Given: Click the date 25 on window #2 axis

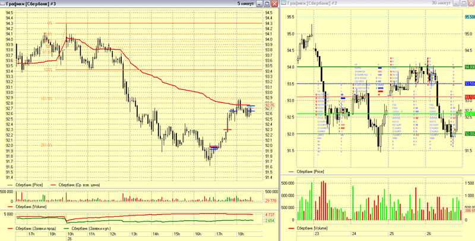Looking at the screenshot, I should point(391,234).
